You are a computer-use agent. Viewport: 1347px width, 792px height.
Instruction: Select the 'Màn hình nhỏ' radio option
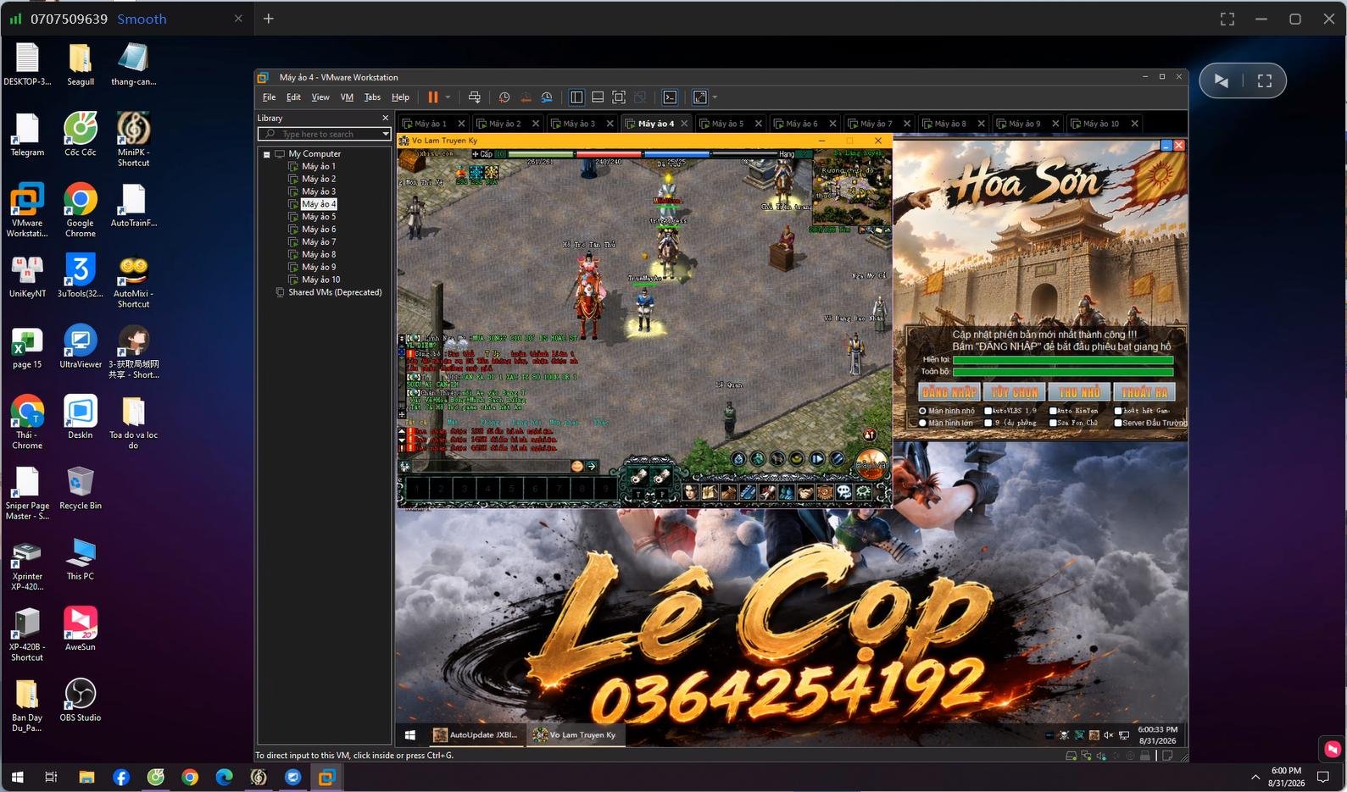pyautogui.click(x=922, y=411)
